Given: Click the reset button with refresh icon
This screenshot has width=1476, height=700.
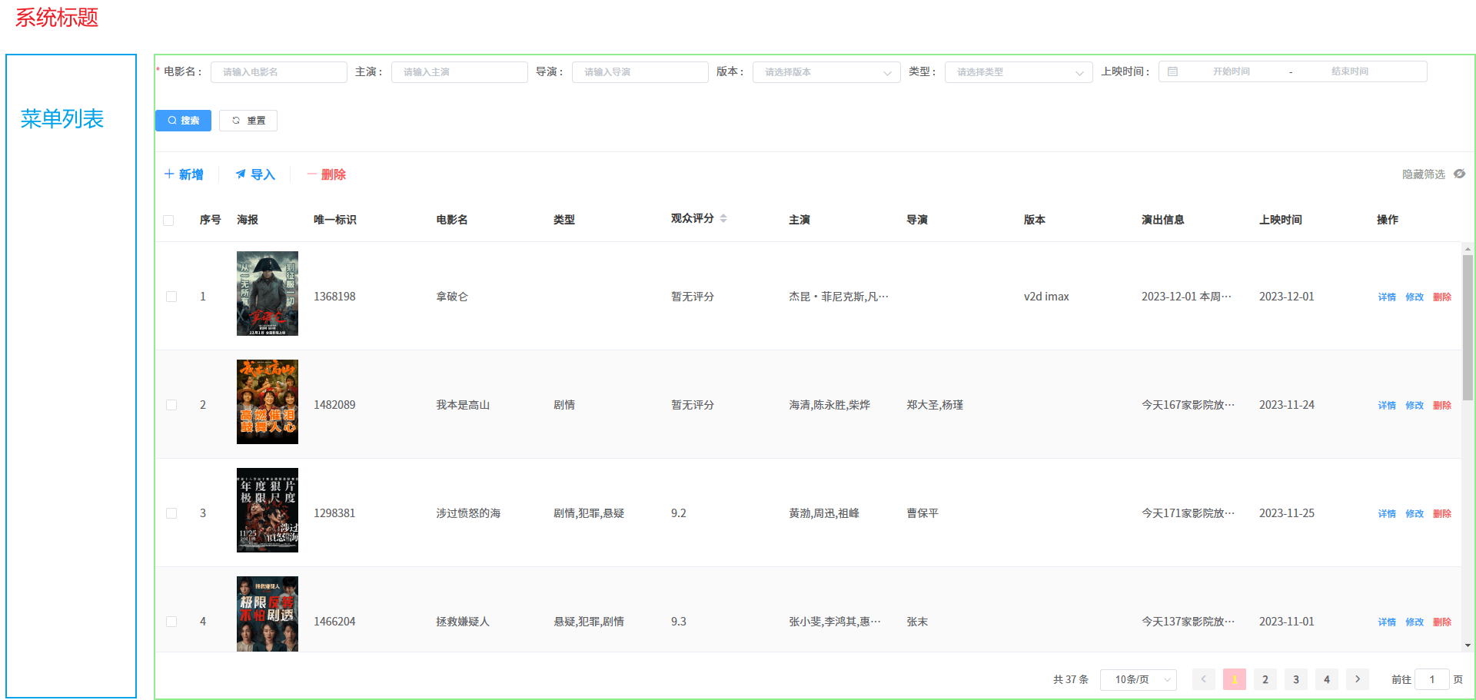Looking at the screenshot, I should (x=248, y=121).
